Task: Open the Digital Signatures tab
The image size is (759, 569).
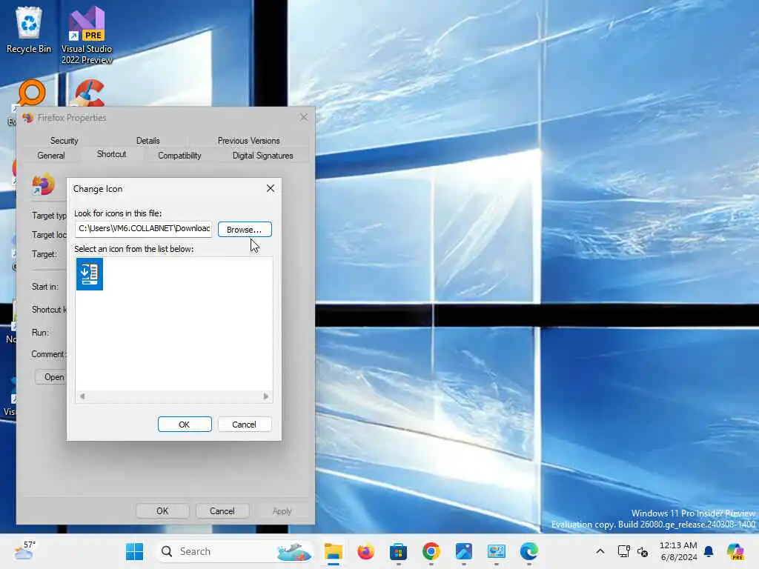Action: click(263, 156)
